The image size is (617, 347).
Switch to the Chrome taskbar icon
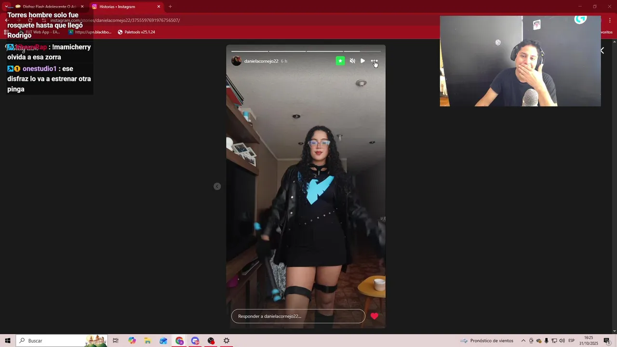[x=179, y=341]
